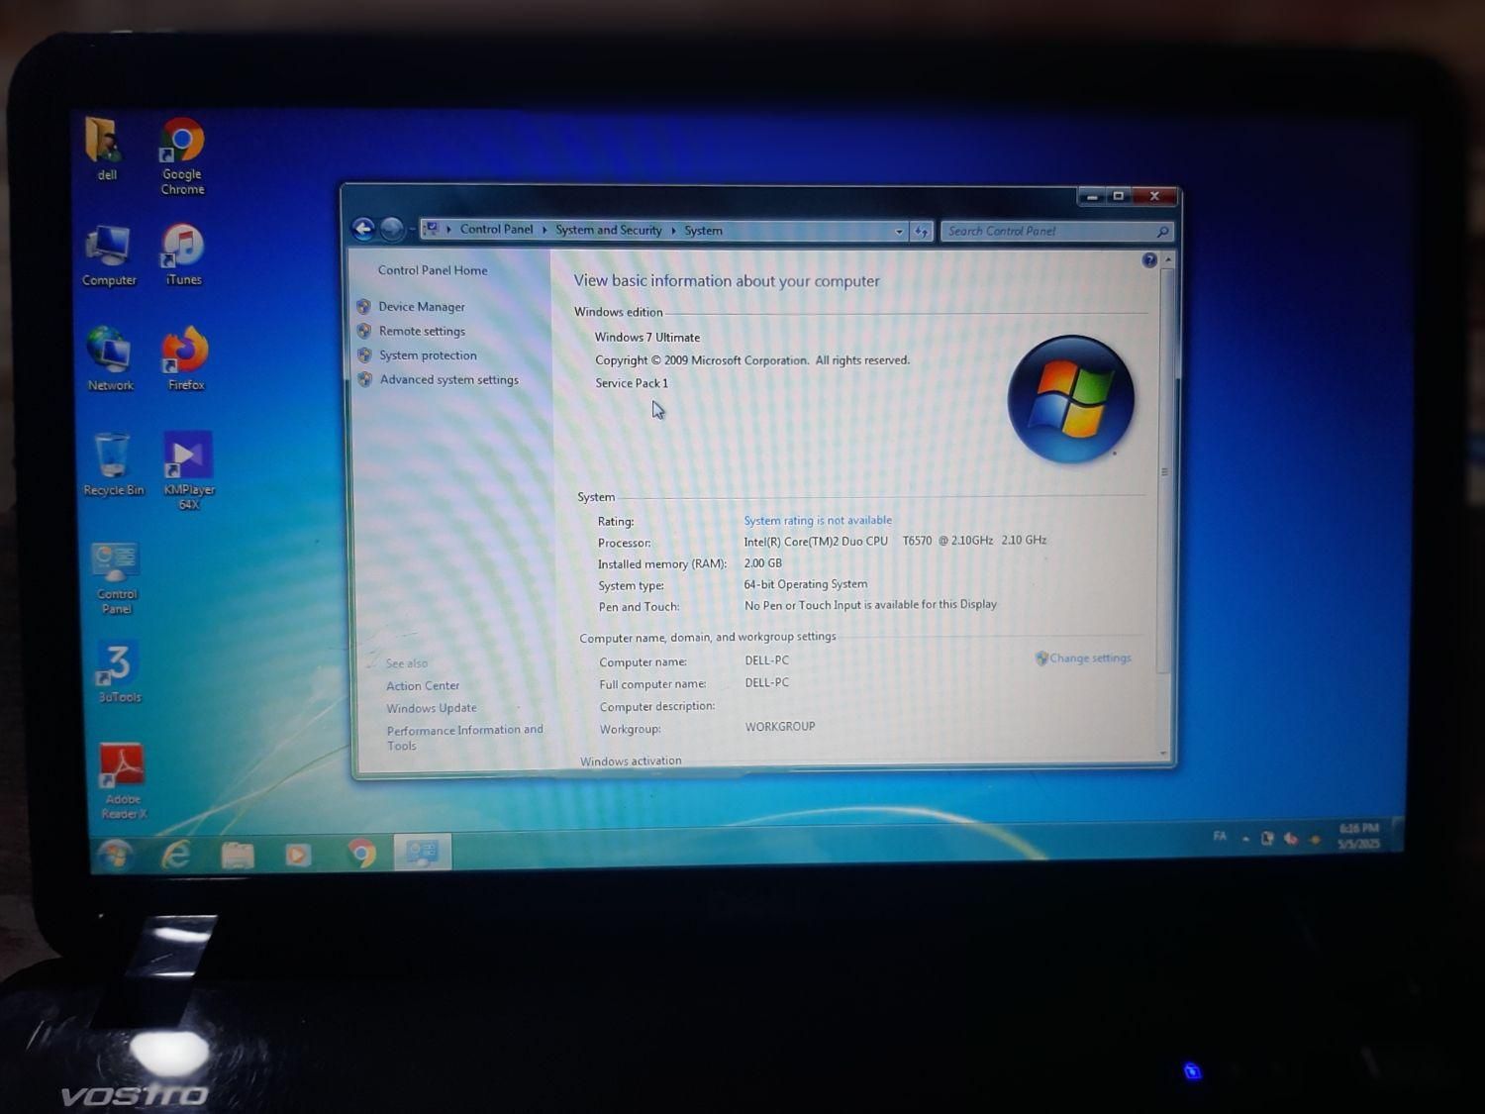Launch Chrome from the taskbar
1485x1114 pixels.
pyautogui.click(x=361, y=854)
